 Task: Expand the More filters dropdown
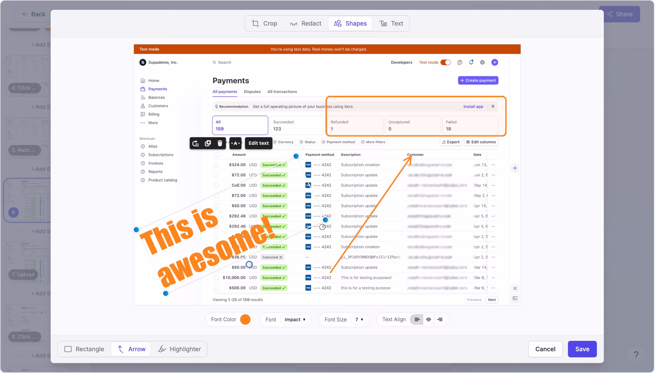coord(373,142)
